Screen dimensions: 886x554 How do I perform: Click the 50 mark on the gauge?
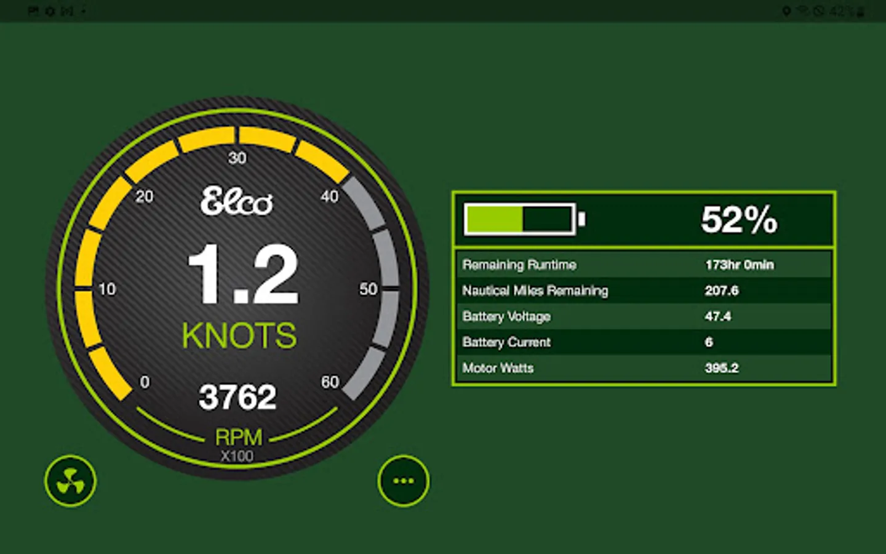[369, 289]
